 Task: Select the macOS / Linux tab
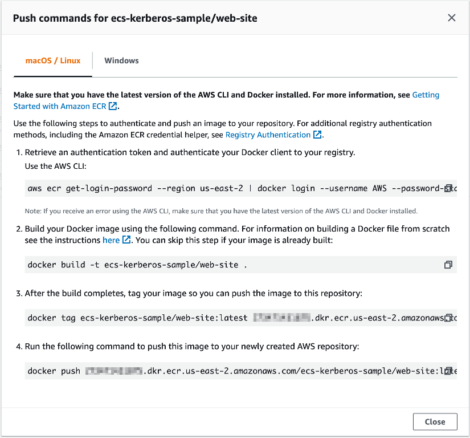(x=52, y=60)
